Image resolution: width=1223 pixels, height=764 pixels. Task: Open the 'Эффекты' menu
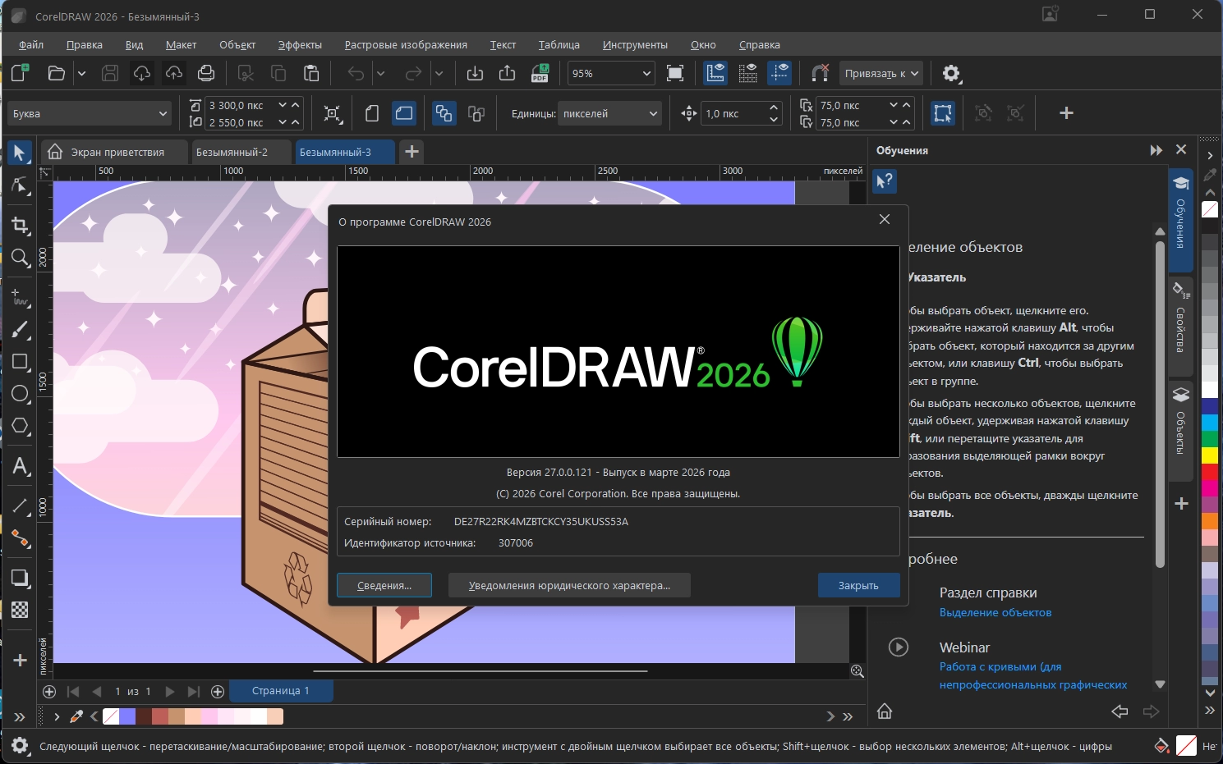300,45
